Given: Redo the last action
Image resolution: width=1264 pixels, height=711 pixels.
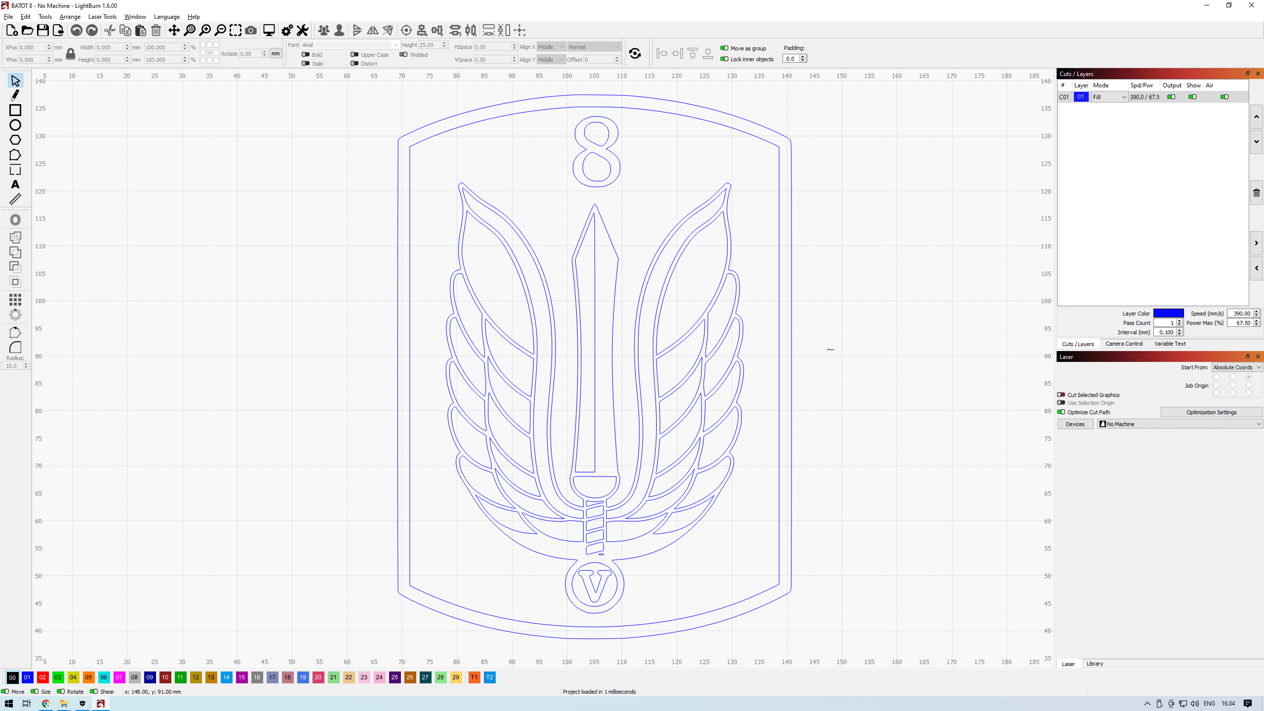Looking at the screenshot, I should pyautogui.click(x=92, y=31).
